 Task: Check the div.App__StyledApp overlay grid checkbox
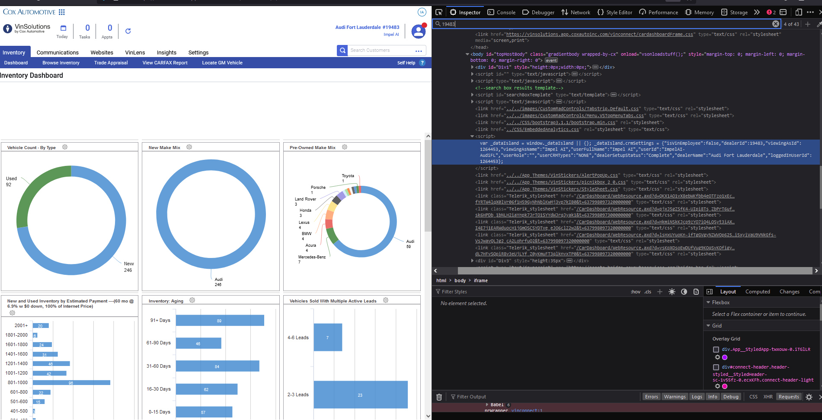point(716,350)
